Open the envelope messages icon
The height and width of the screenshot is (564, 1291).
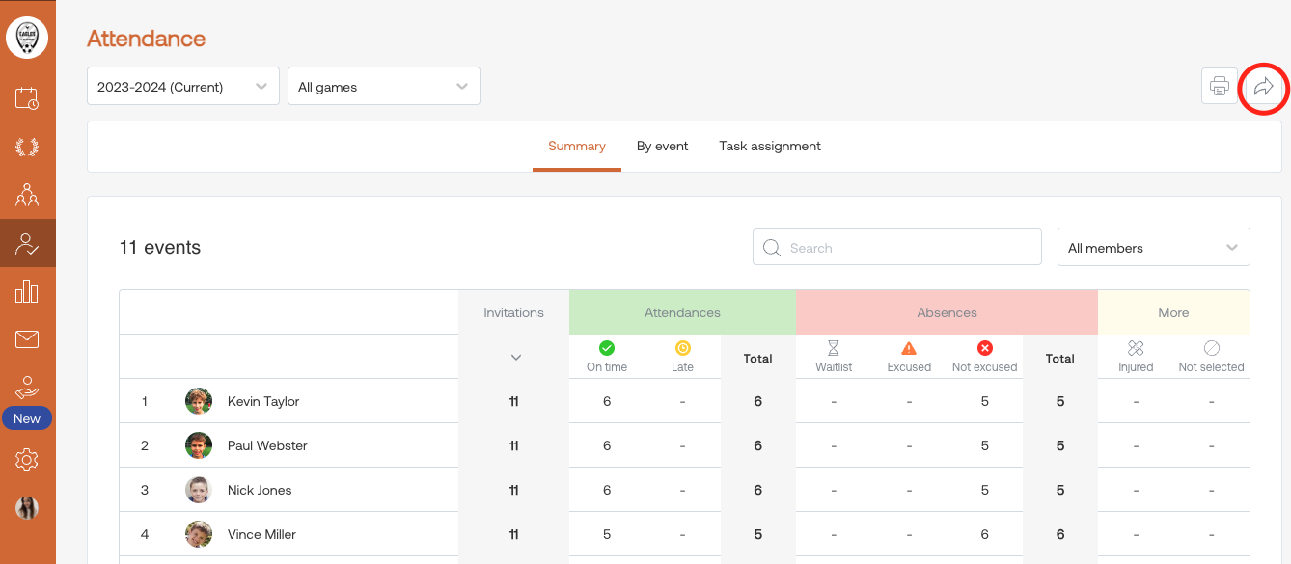click(x=27, y=339)
